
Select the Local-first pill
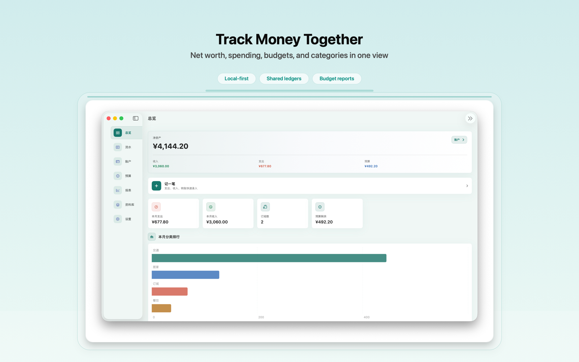236,79
